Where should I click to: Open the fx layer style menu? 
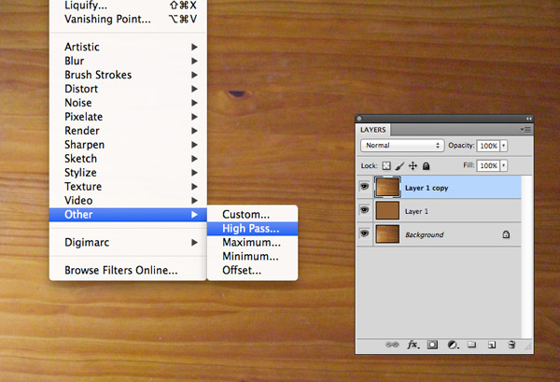click(412, 345)
